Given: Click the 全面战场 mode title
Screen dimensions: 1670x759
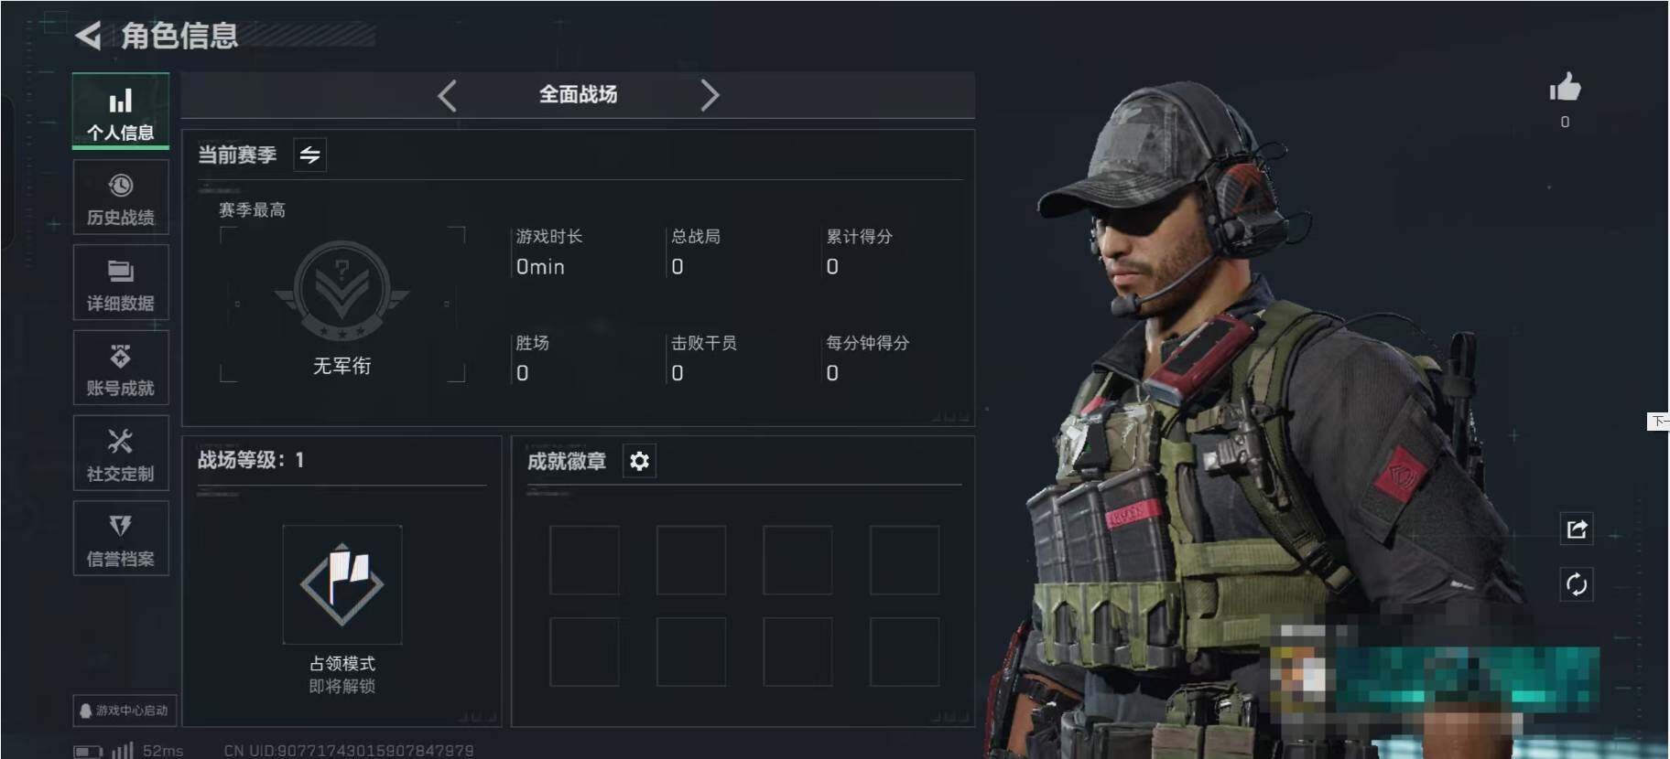Looking at the screenshot, I should (x=578, y=94).
